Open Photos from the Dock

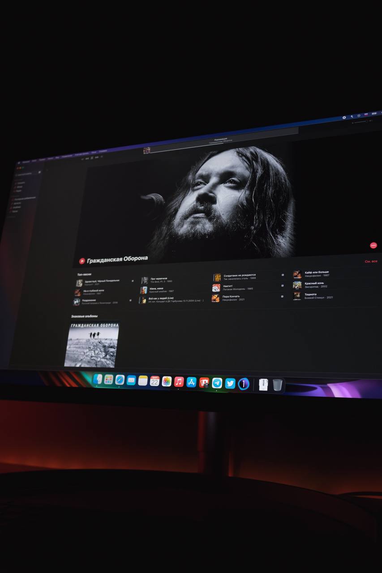[167, 381]
